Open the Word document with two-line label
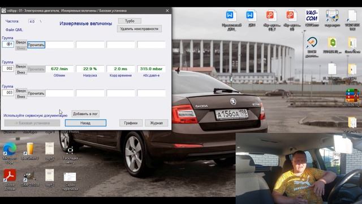Image resolution: width=362 pixels, height=204 pixels. tap(231, 20)
